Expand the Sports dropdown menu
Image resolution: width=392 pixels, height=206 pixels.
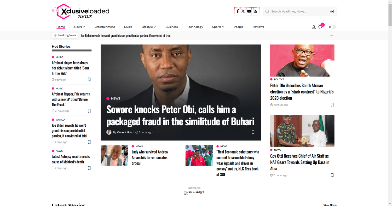click(218, 27)
